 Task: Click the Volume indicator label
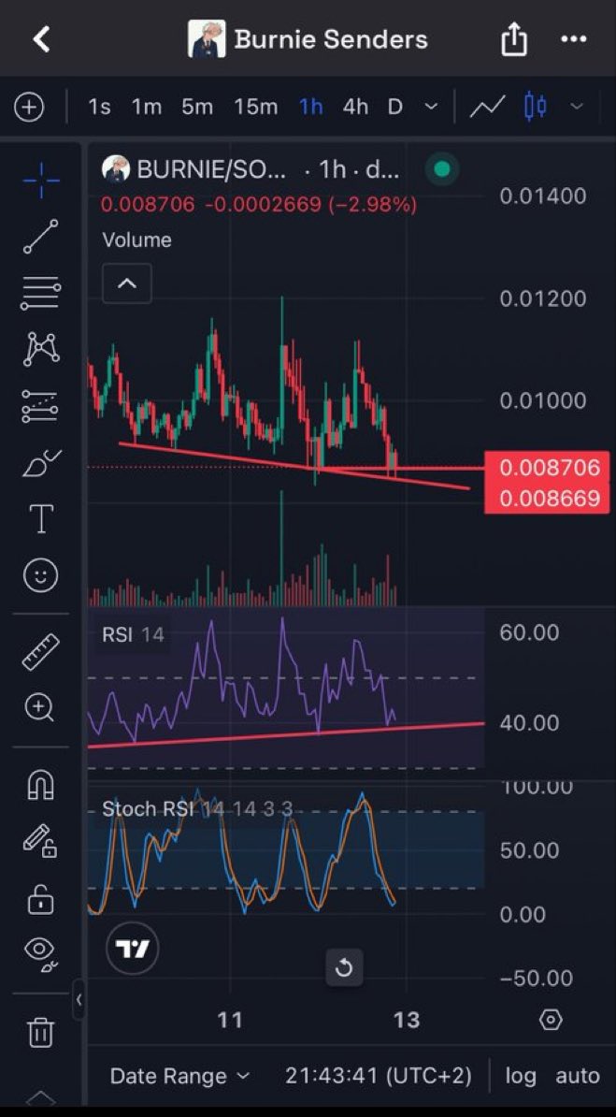136,240
